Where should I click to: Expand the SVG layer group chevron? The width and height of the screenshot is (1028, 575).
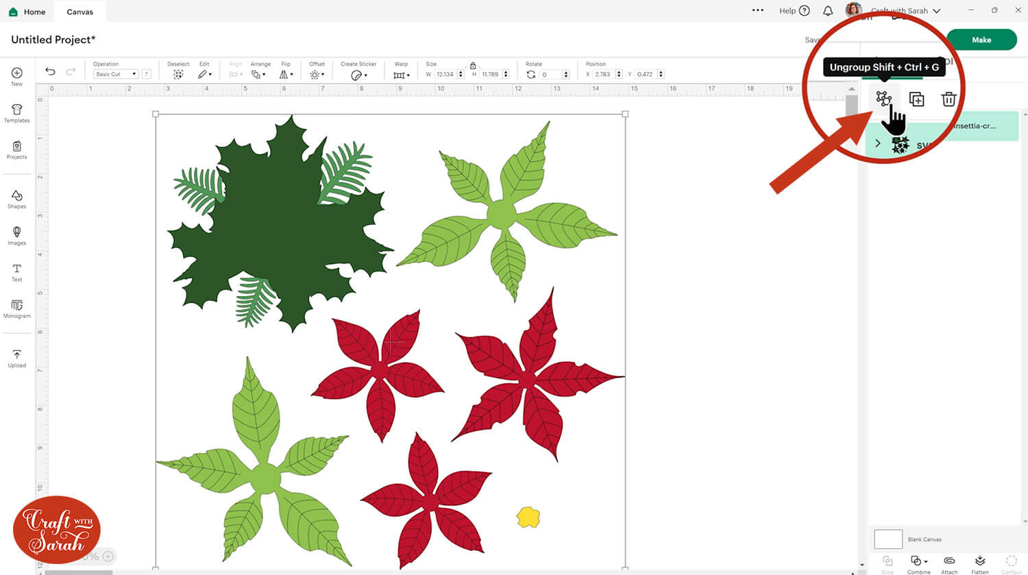(x=878, y=143)
